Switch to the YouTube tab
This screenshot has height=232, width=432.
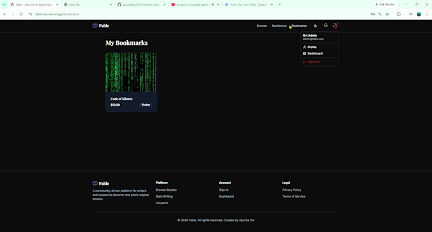point(195,4)
